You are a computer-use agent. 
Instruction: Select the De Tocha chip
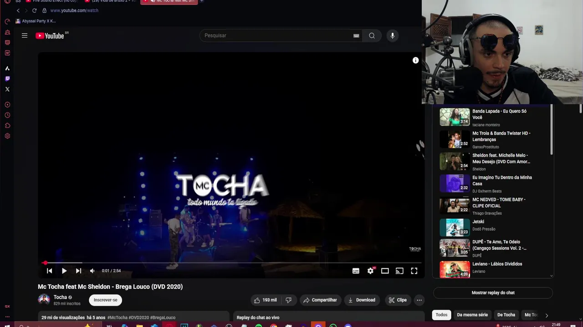coord(506,315)
